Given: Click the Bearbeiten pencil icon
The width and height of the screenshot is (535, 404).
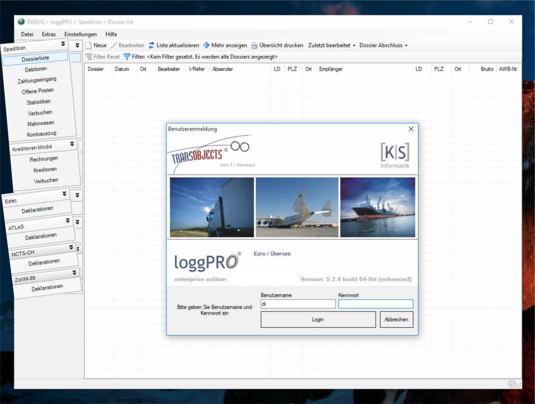Looking at the screenshot, I should tap(113, 45).
